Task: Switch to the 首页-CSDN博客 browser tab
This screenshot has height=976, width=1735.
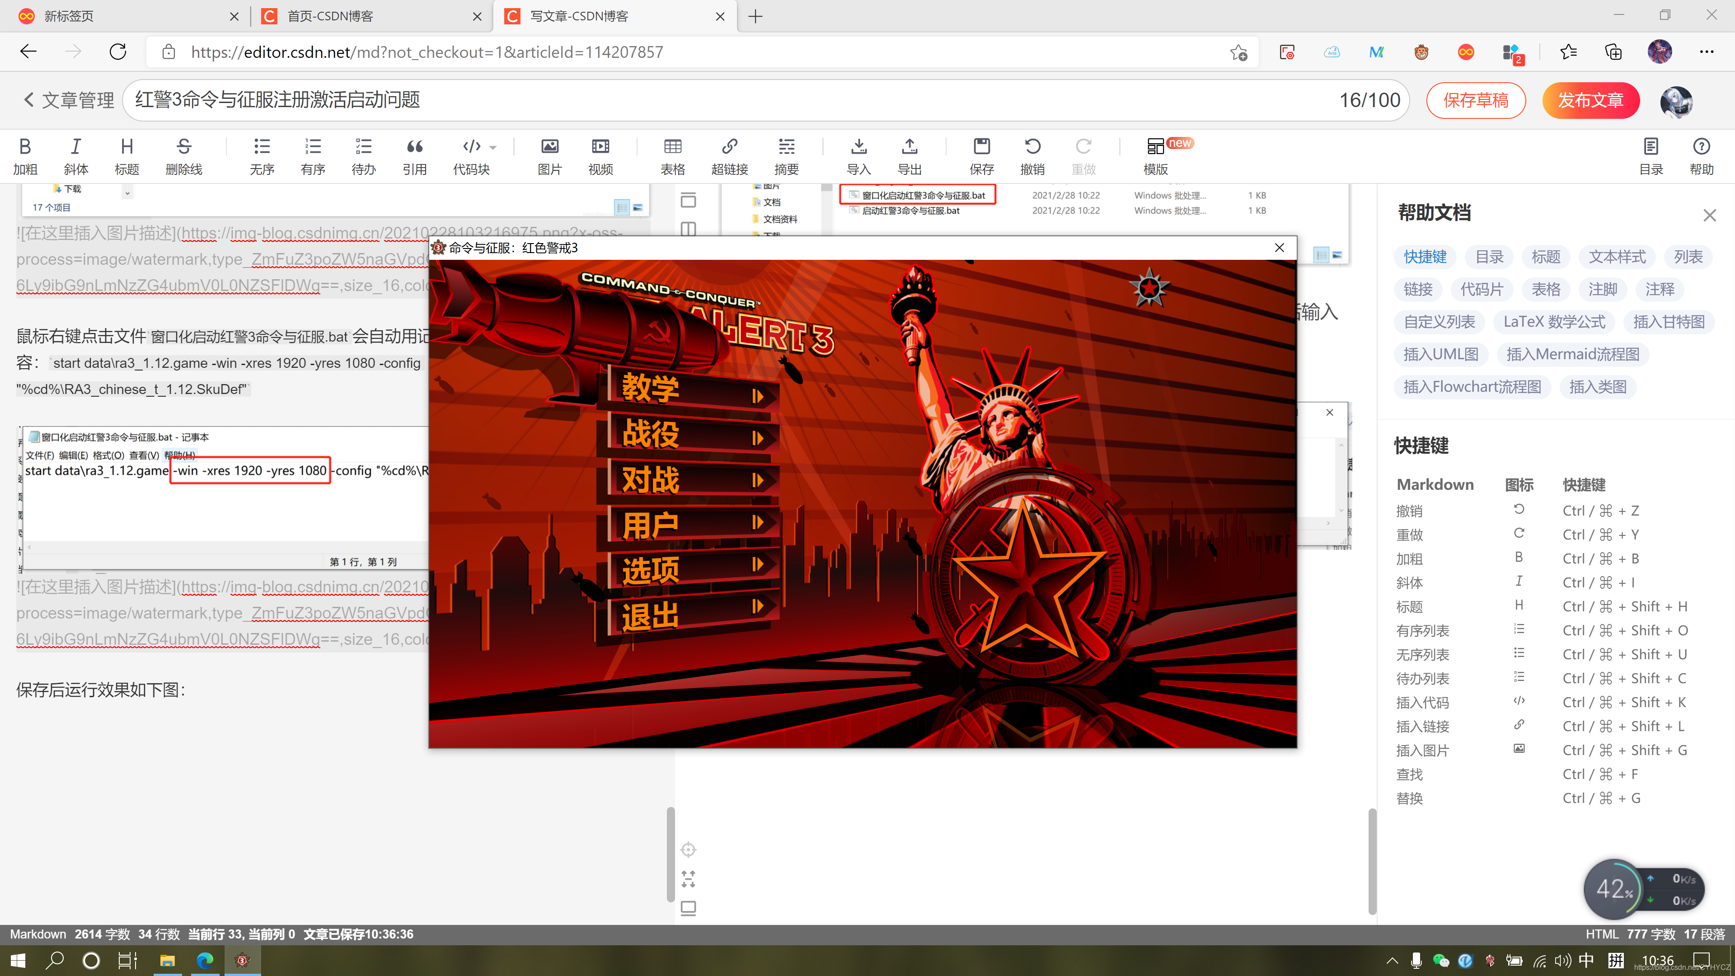Action: point(372,16)
